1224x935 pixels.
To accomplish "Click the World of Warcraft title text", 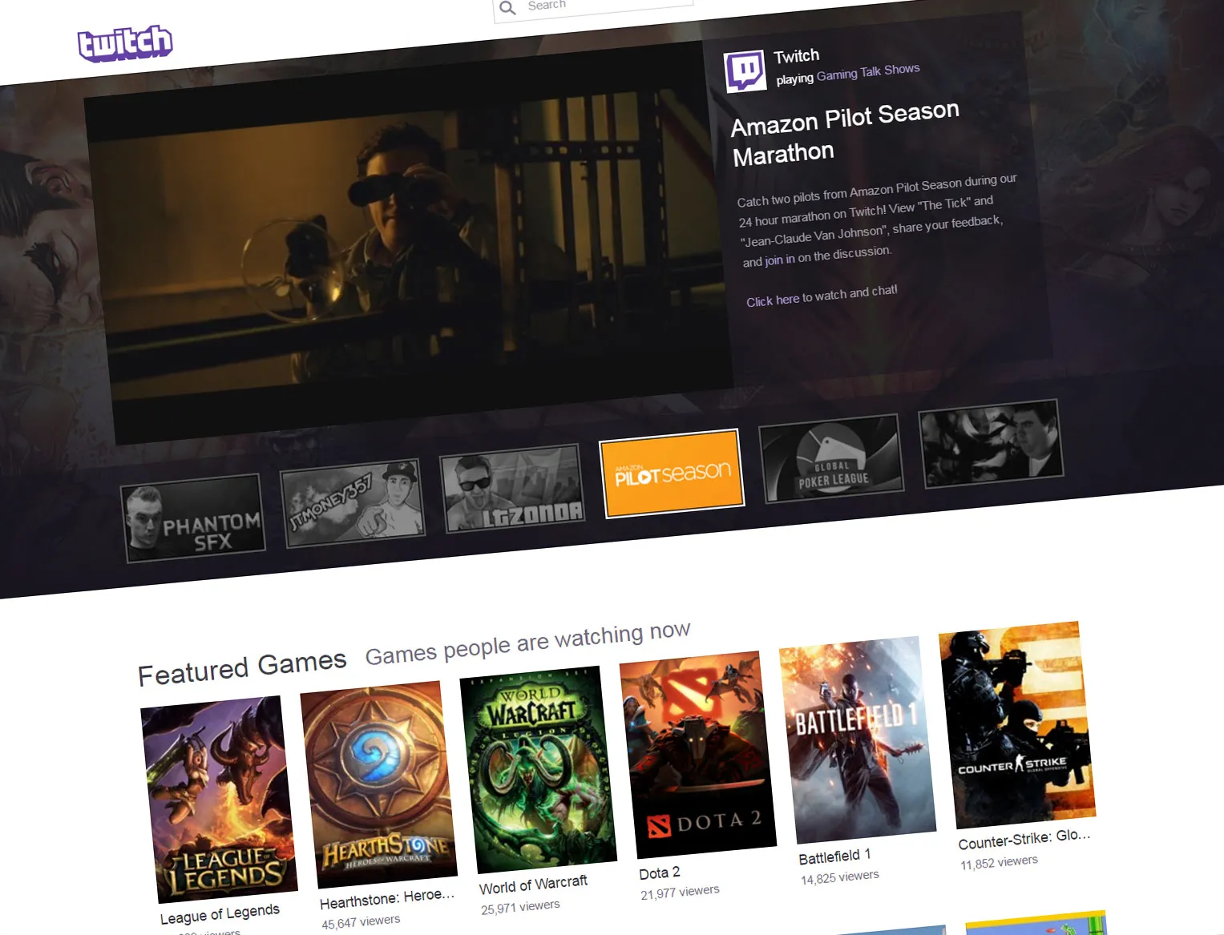I will pyautogui.click(x=533, y=885).
